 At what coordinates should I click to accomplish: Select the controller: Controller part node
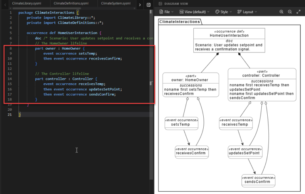tap(262, 85)
